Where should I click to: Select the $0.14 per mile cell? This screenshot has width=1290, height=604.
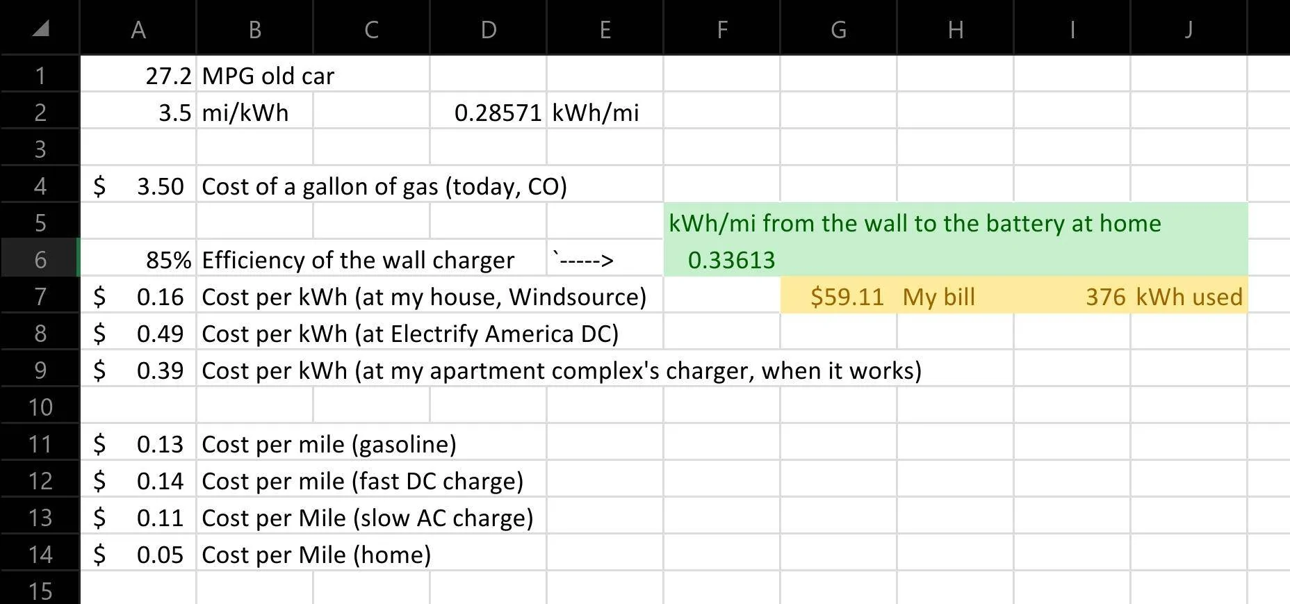coord(138,480)
